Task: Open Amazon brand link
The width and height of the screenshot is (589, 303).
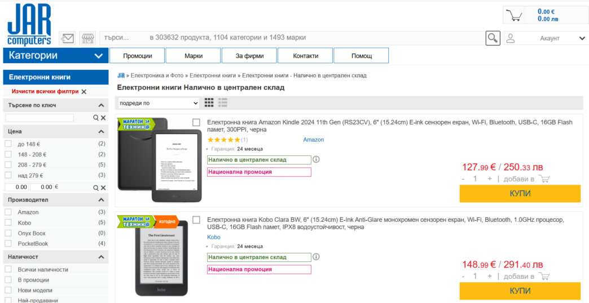Action: [313, 140]
